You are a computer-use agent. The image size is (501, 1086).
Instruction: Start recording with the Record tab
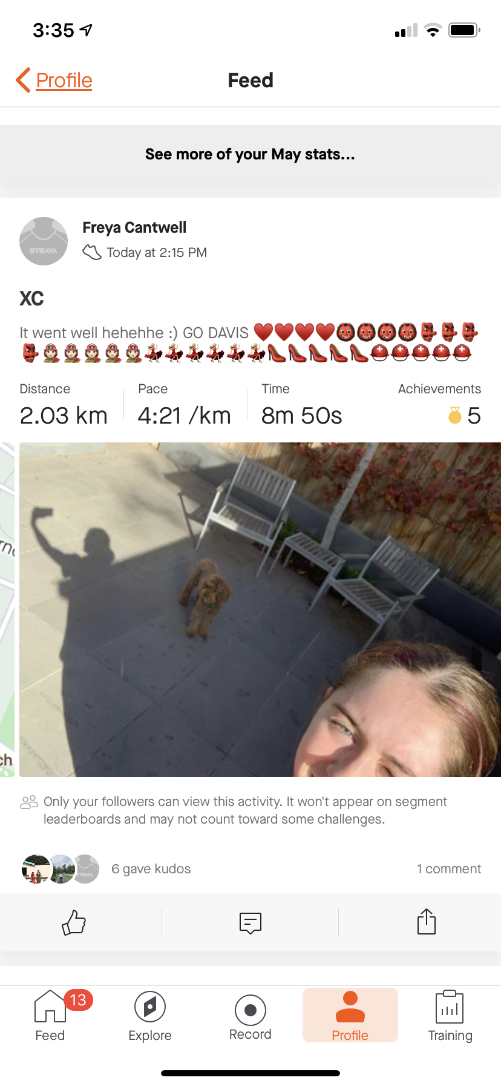(x=250, y=1015)
